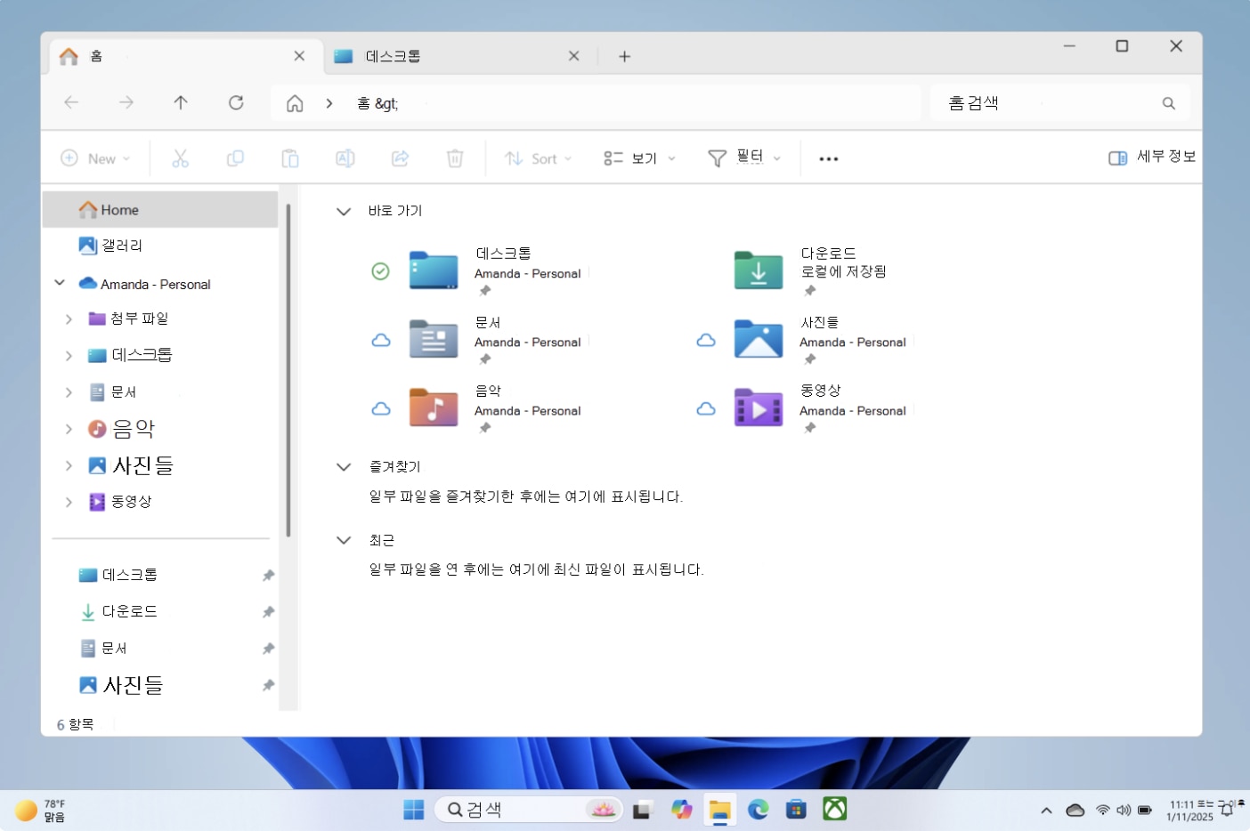Image resolution: width=1250 pixels, height=831 pixels.
Task: Click the Copy icon in the toolbar
Action: [235, 157]
